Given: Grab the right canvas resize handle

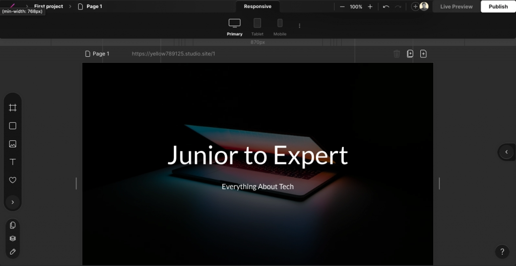Looking at the screenshot, I should (x=439, y=183).
